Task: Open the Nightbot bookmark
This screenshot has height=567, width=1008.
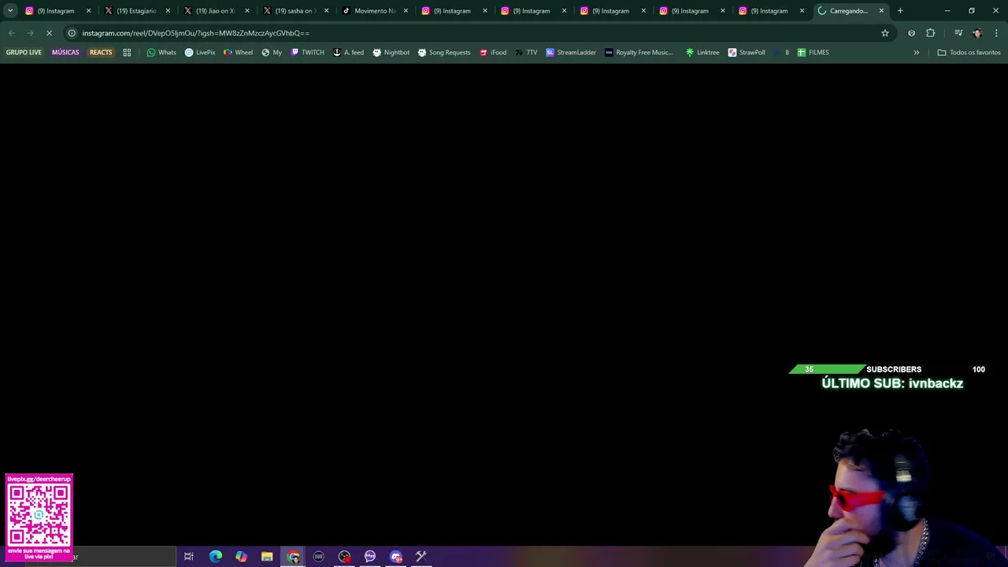Action: 391,52
